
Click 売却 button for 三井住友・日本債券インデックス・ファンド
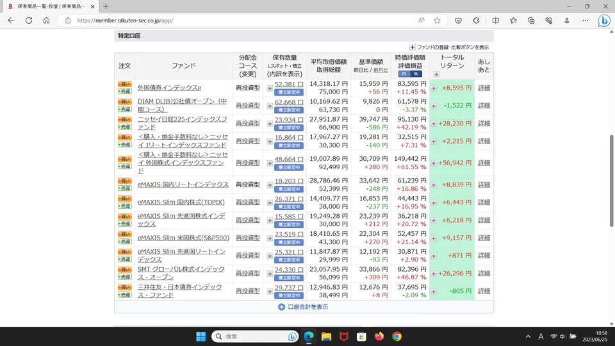pyautogui.click(x=125, y=295)
